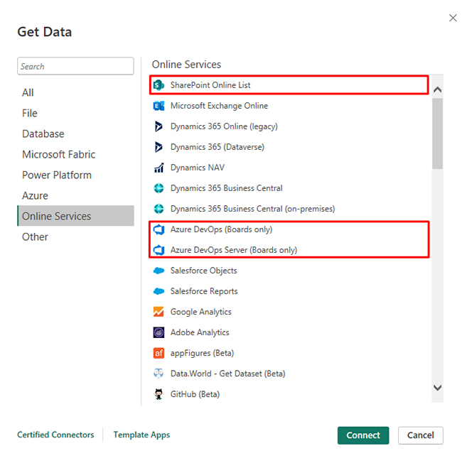Click the Azure DevOps Server icon
The height and width of the screenshot is (463, 462).
point(159,250)
